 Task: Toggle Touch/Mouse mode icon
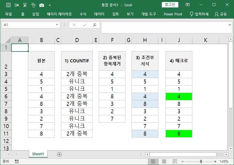[33, 5]
